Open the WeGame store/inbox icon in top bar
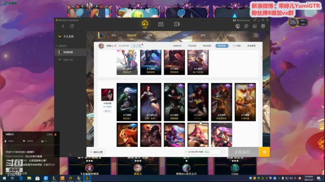 (161, 24)
